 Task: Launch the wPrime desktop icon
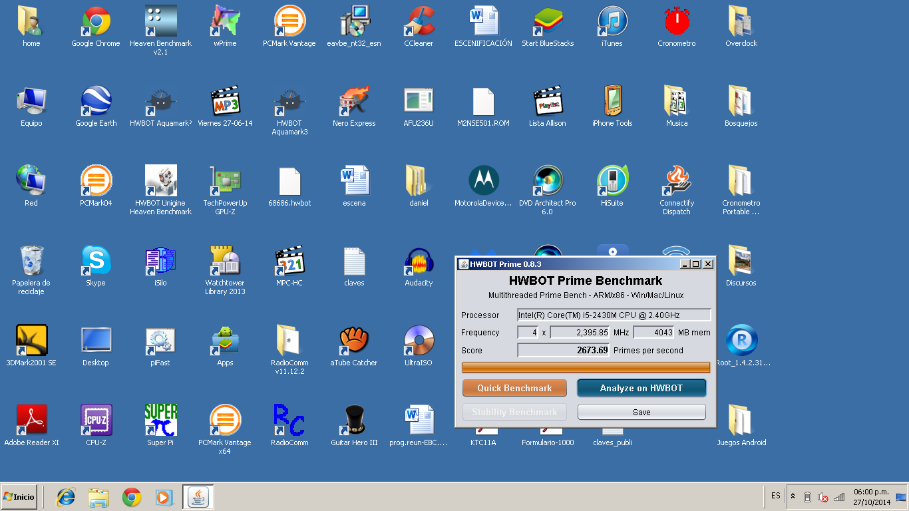(x=225, y=27)
